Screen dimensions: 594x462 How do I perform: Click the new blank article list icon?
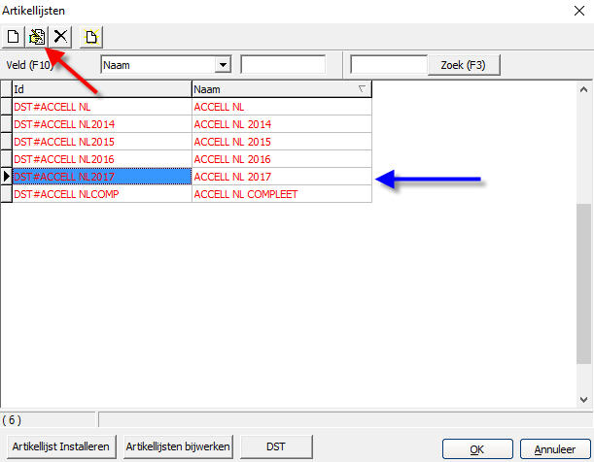click(x=14, y=37)
